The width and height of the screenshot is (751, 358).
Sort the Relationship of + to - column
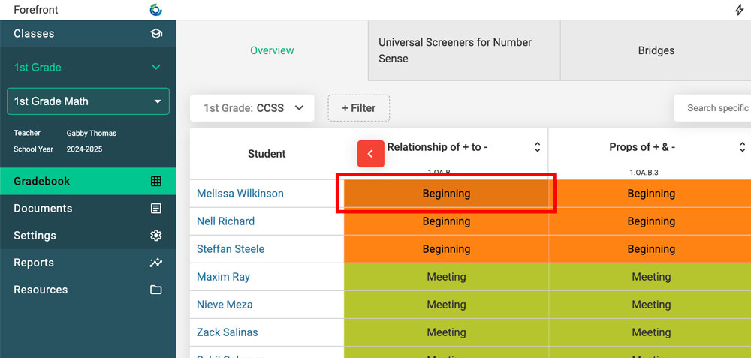tap(537, 147)
